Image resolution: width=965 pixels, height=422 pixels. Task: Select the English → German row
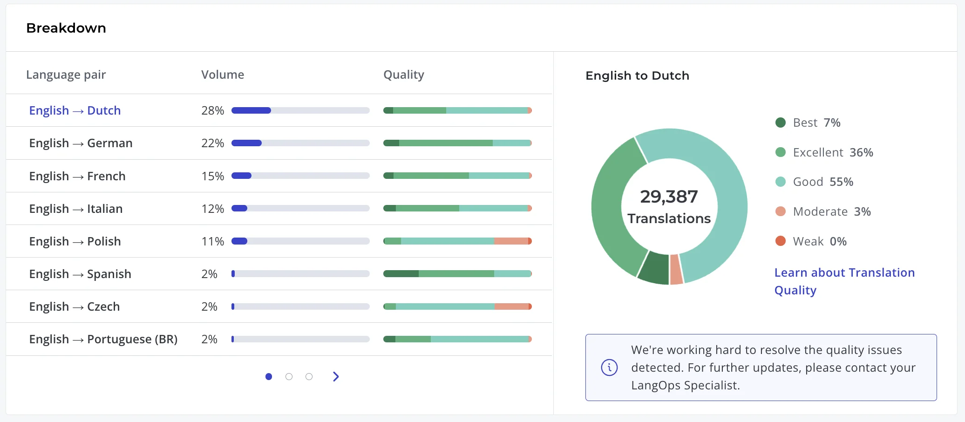pyautogui.click(x=279, y=143)
